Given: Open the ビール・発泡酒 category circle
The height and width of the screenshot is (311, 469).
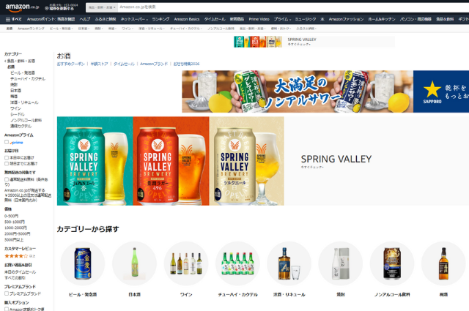Looking at the screenshot, I should [x=83, y=263].
